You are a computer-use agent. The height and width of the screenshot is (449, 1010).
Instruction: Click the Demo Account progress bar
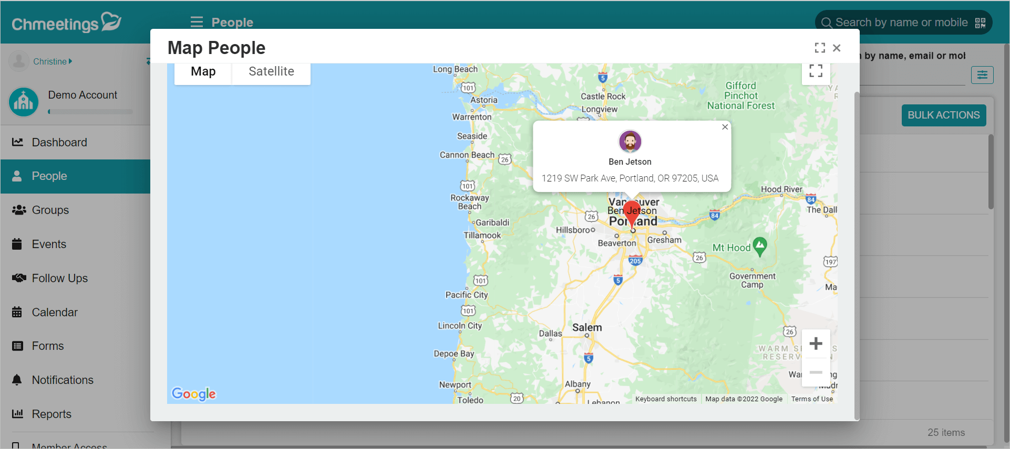[x=90, y=112]
